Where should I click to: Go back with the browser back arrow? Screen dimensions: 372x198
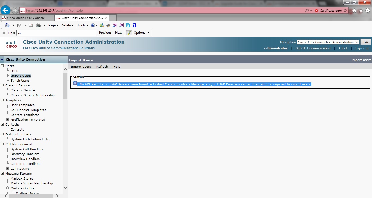click(6, 10)
